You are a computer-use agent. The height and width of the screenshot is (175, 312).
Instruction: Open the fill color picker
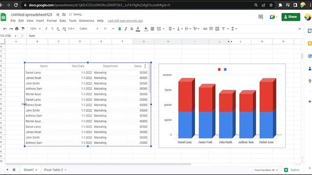click(146, 29)
